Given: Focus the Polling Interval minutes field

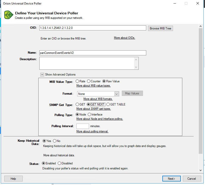Looking at the screenshot, I should point(83,126).
